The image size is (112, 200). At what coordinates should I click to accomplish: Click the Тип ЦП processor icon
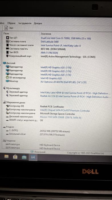click(x=7, y=38)
